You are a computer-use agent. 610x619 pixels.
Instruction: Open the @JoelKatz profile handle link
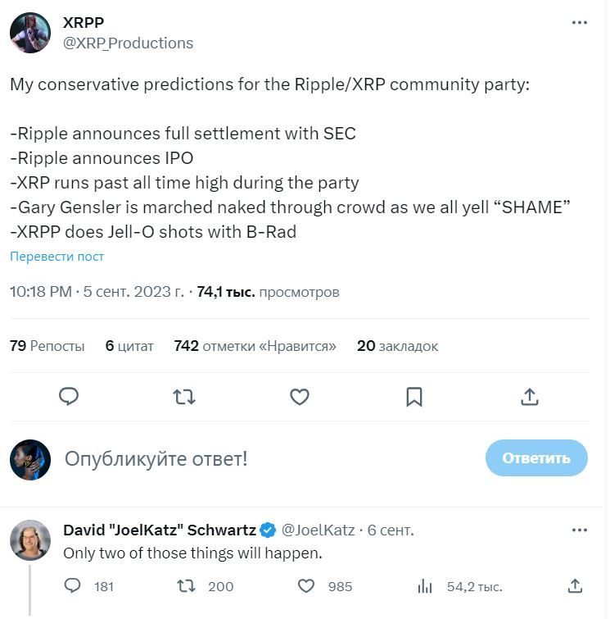318,530
